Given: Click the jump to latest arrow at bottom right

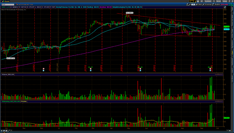Looking at the screenshot, I should click(230, 130).
